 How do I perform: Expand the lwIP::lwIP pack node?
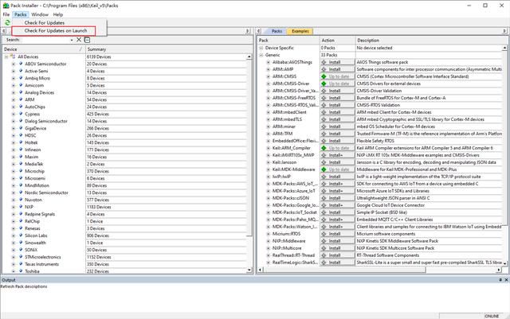pos(269,177)
